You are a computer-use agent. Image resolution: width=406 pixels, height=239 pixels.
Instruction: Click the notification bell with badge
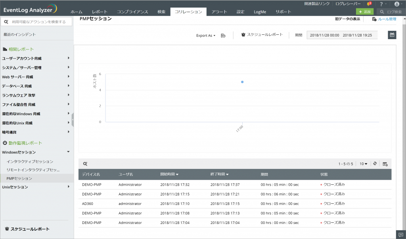click(x=368, y=4)
